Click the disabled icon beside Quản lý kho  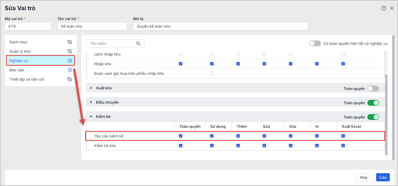(x=70, y=51)
